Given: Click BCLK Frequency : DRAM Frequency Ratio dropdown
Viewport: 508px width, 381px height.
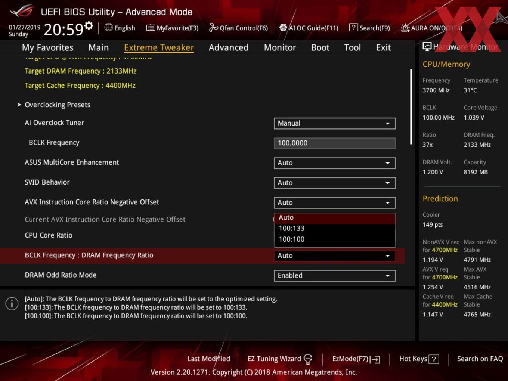Looking at the screenshot, I should pos(335,256).
